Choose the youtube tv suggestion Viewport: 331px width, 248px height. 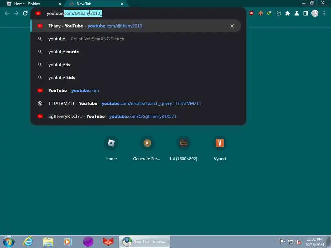tap(136, 65)
